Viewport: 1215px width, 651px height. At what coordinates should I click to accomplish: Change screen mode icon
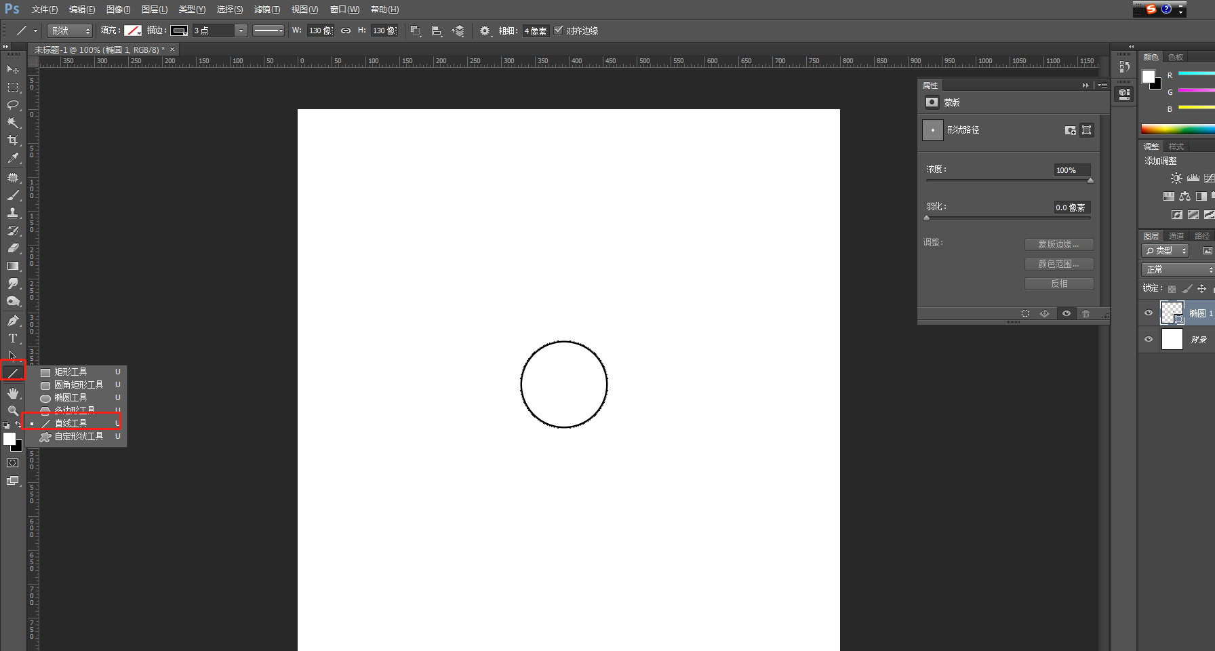pos(12,481)
